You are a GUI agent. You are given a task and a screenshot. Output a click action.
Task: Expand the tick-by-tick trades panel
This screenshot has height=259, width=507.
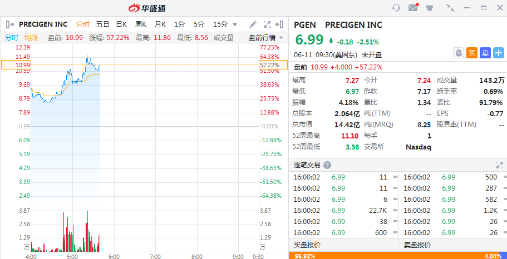(500, 165)
